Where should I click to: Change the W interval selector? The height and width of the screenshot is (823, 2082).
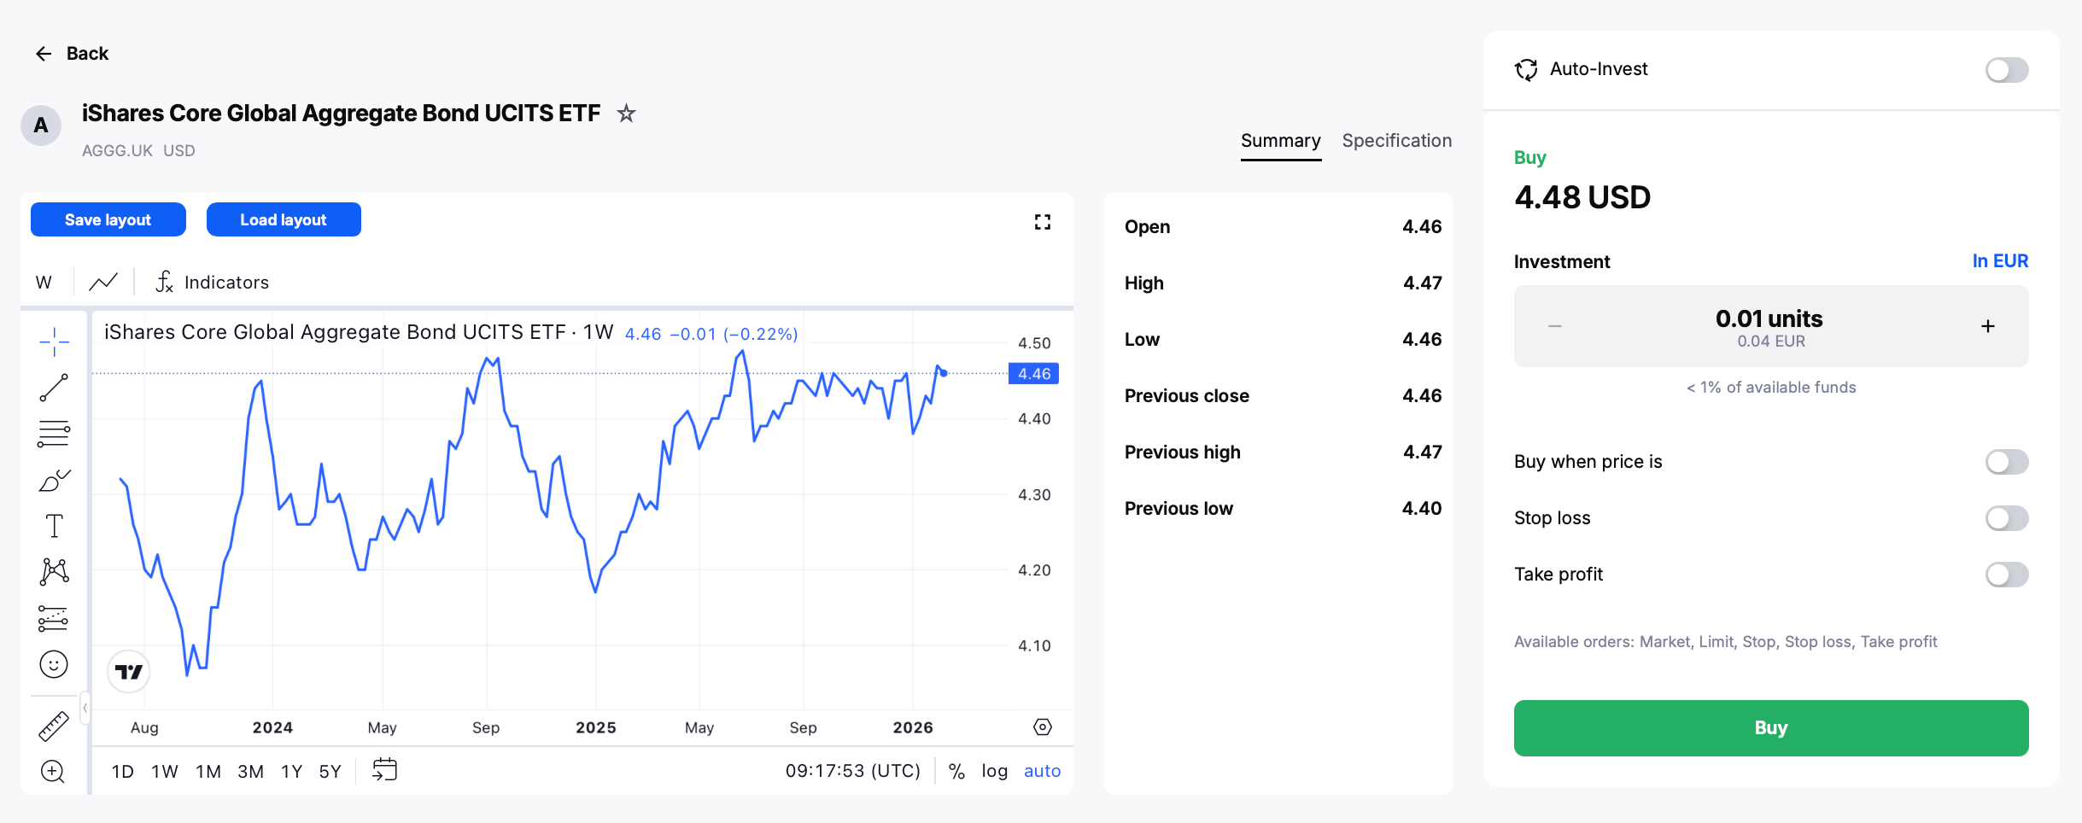(44, 282)
